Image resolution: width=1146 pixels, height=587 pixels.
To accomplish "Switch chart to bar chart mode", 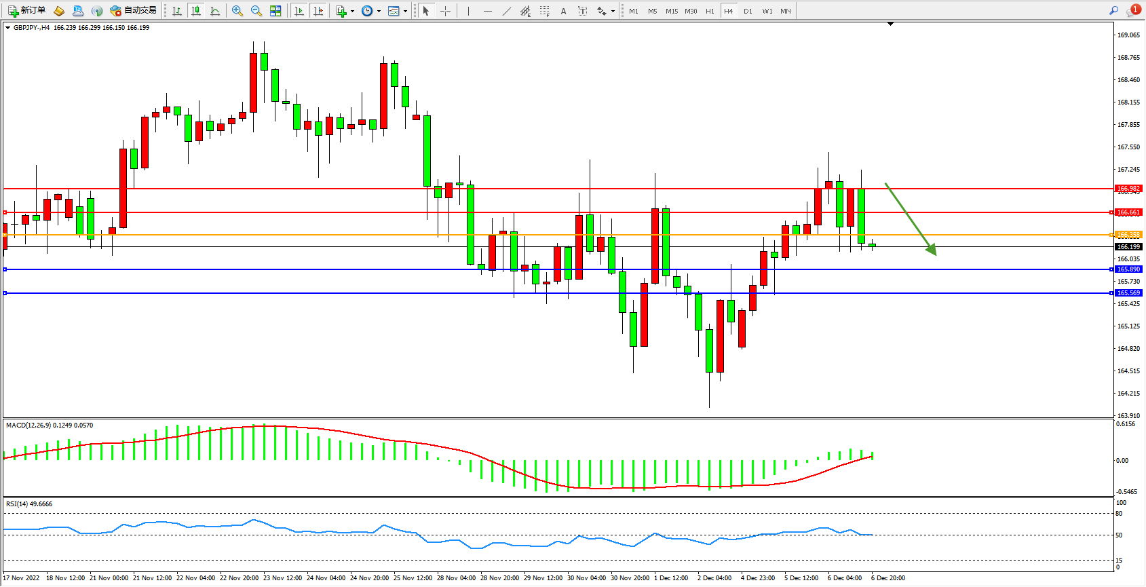I will pos(177,11).
